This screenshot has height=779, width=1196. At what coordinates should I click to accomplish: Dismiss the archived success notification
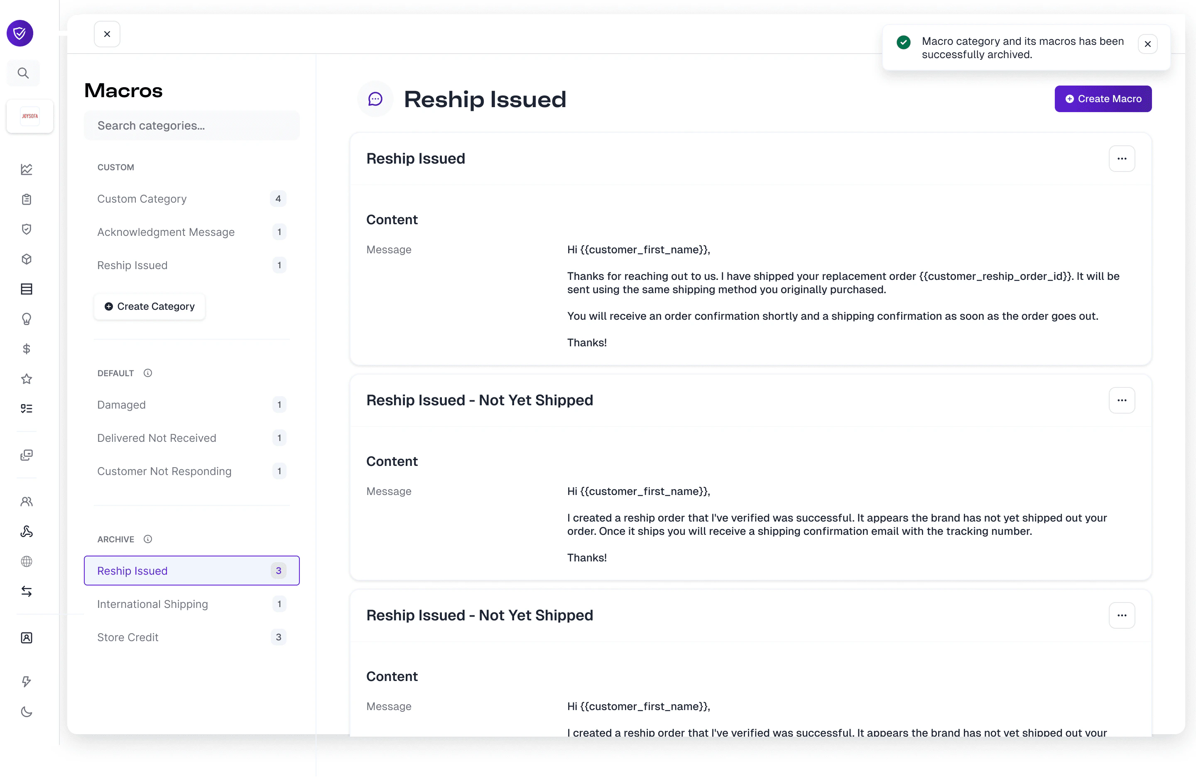(x=1148, y=44)
